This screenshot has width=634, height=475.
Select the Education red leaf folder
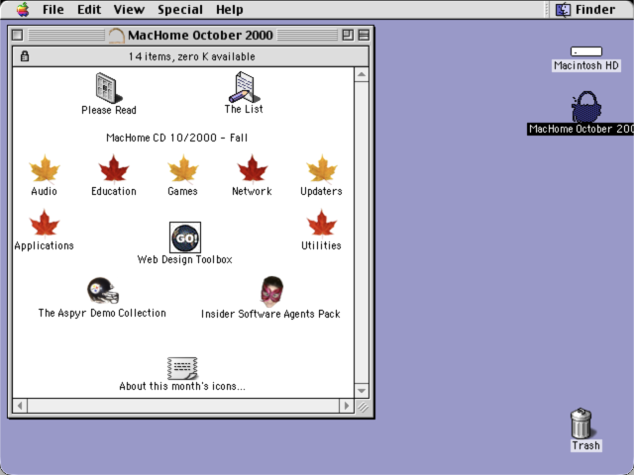[x=114, y=169]
